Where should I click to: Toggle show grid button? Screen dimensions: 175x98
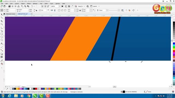coord(69,6)
